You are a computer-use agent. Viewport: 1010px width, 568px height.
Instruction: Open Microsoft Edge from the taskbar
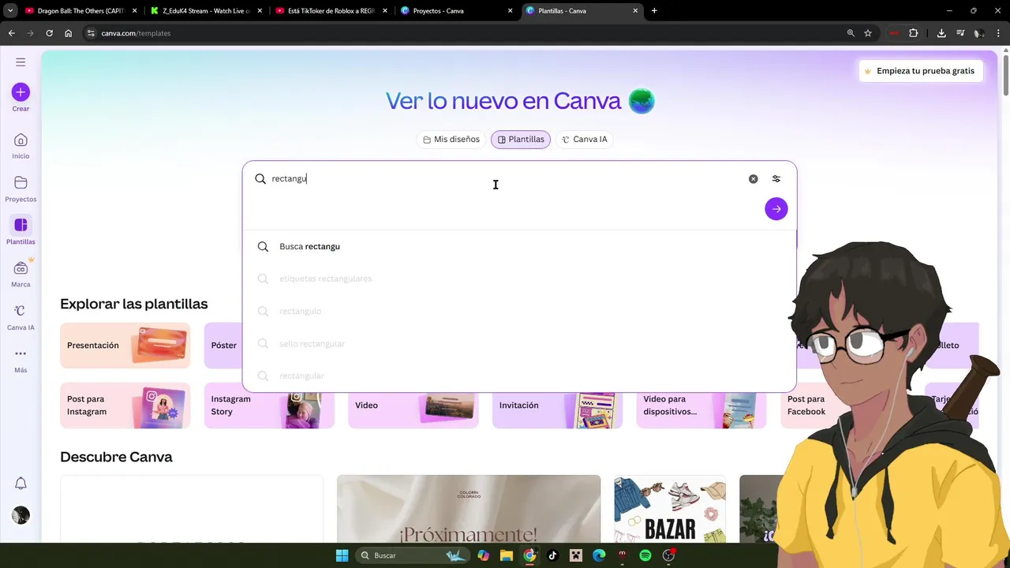(x=599, y=555)
